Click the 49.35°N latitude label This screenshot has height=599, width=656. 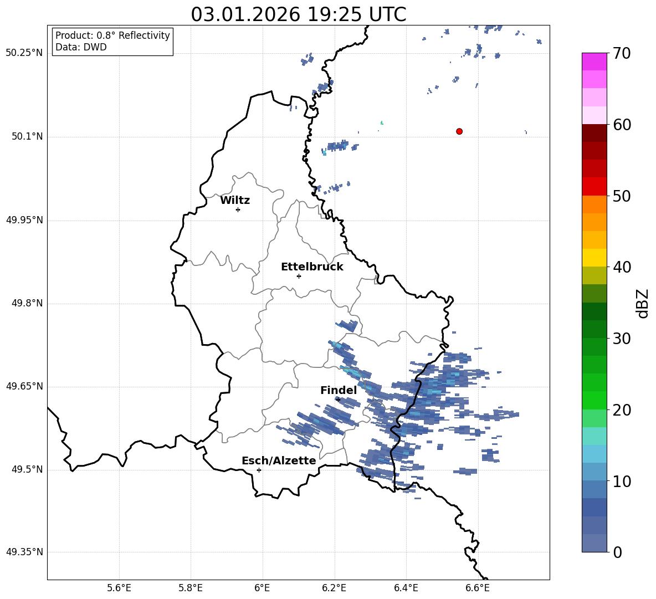[x=24, y=552]
